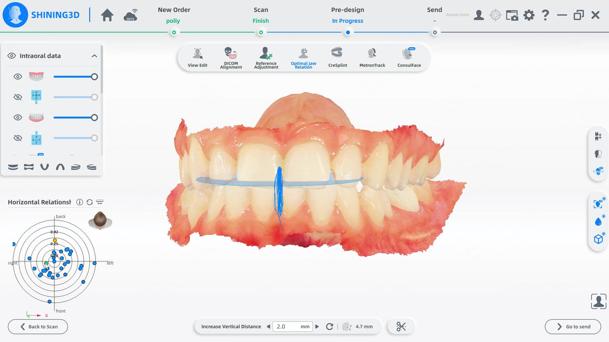Image resolution: width=609 pixels, height=342 pixels.
Task: Open settings gear in header
Action: pyautogui.click(x=529, y=15)
